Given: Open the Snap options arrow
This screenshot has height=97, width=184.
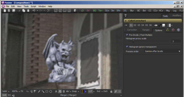Looking at the screenshot, I should [78, 91].
